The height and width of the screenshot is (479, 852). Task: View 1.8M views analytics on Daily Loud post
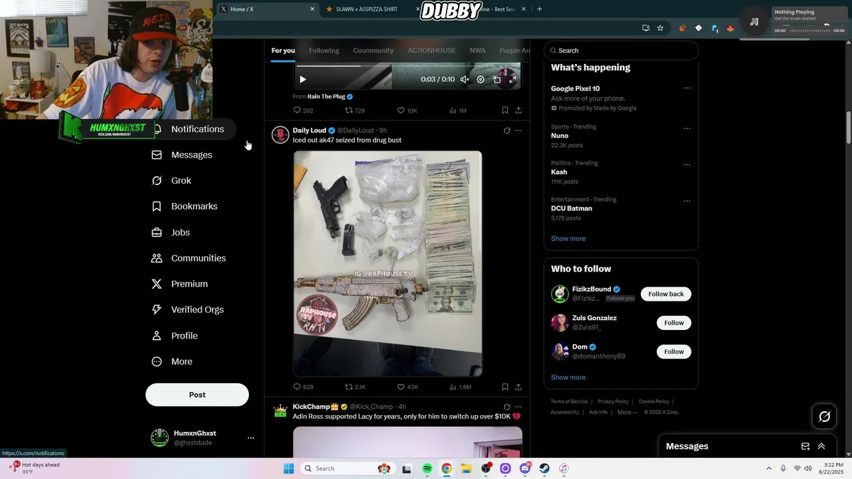coord(460,387)
